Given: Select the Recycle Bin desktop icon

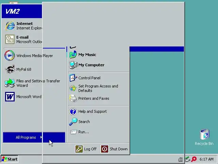Looking at the screenshot, I should tap(204, 134).
